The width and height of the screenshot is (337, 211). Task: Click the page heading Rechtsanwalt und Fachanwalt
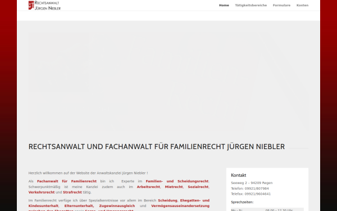click(x=157, y=147)
